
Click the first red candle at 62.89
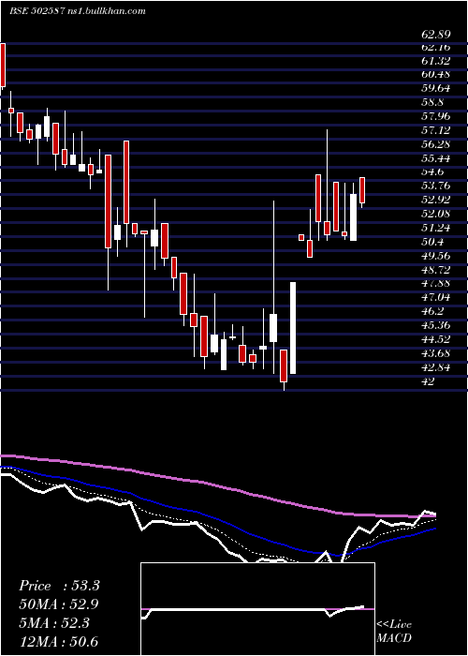3,65
